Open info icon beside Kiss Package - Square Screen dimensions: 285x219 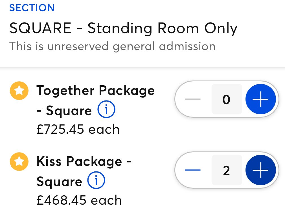click(x=96, y=182)
